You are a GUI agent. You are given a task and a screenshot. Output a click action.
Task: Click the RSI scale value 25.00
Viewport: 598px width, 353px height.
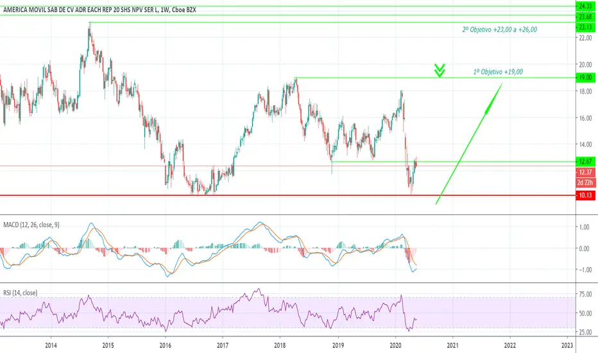tap(585, 332)
